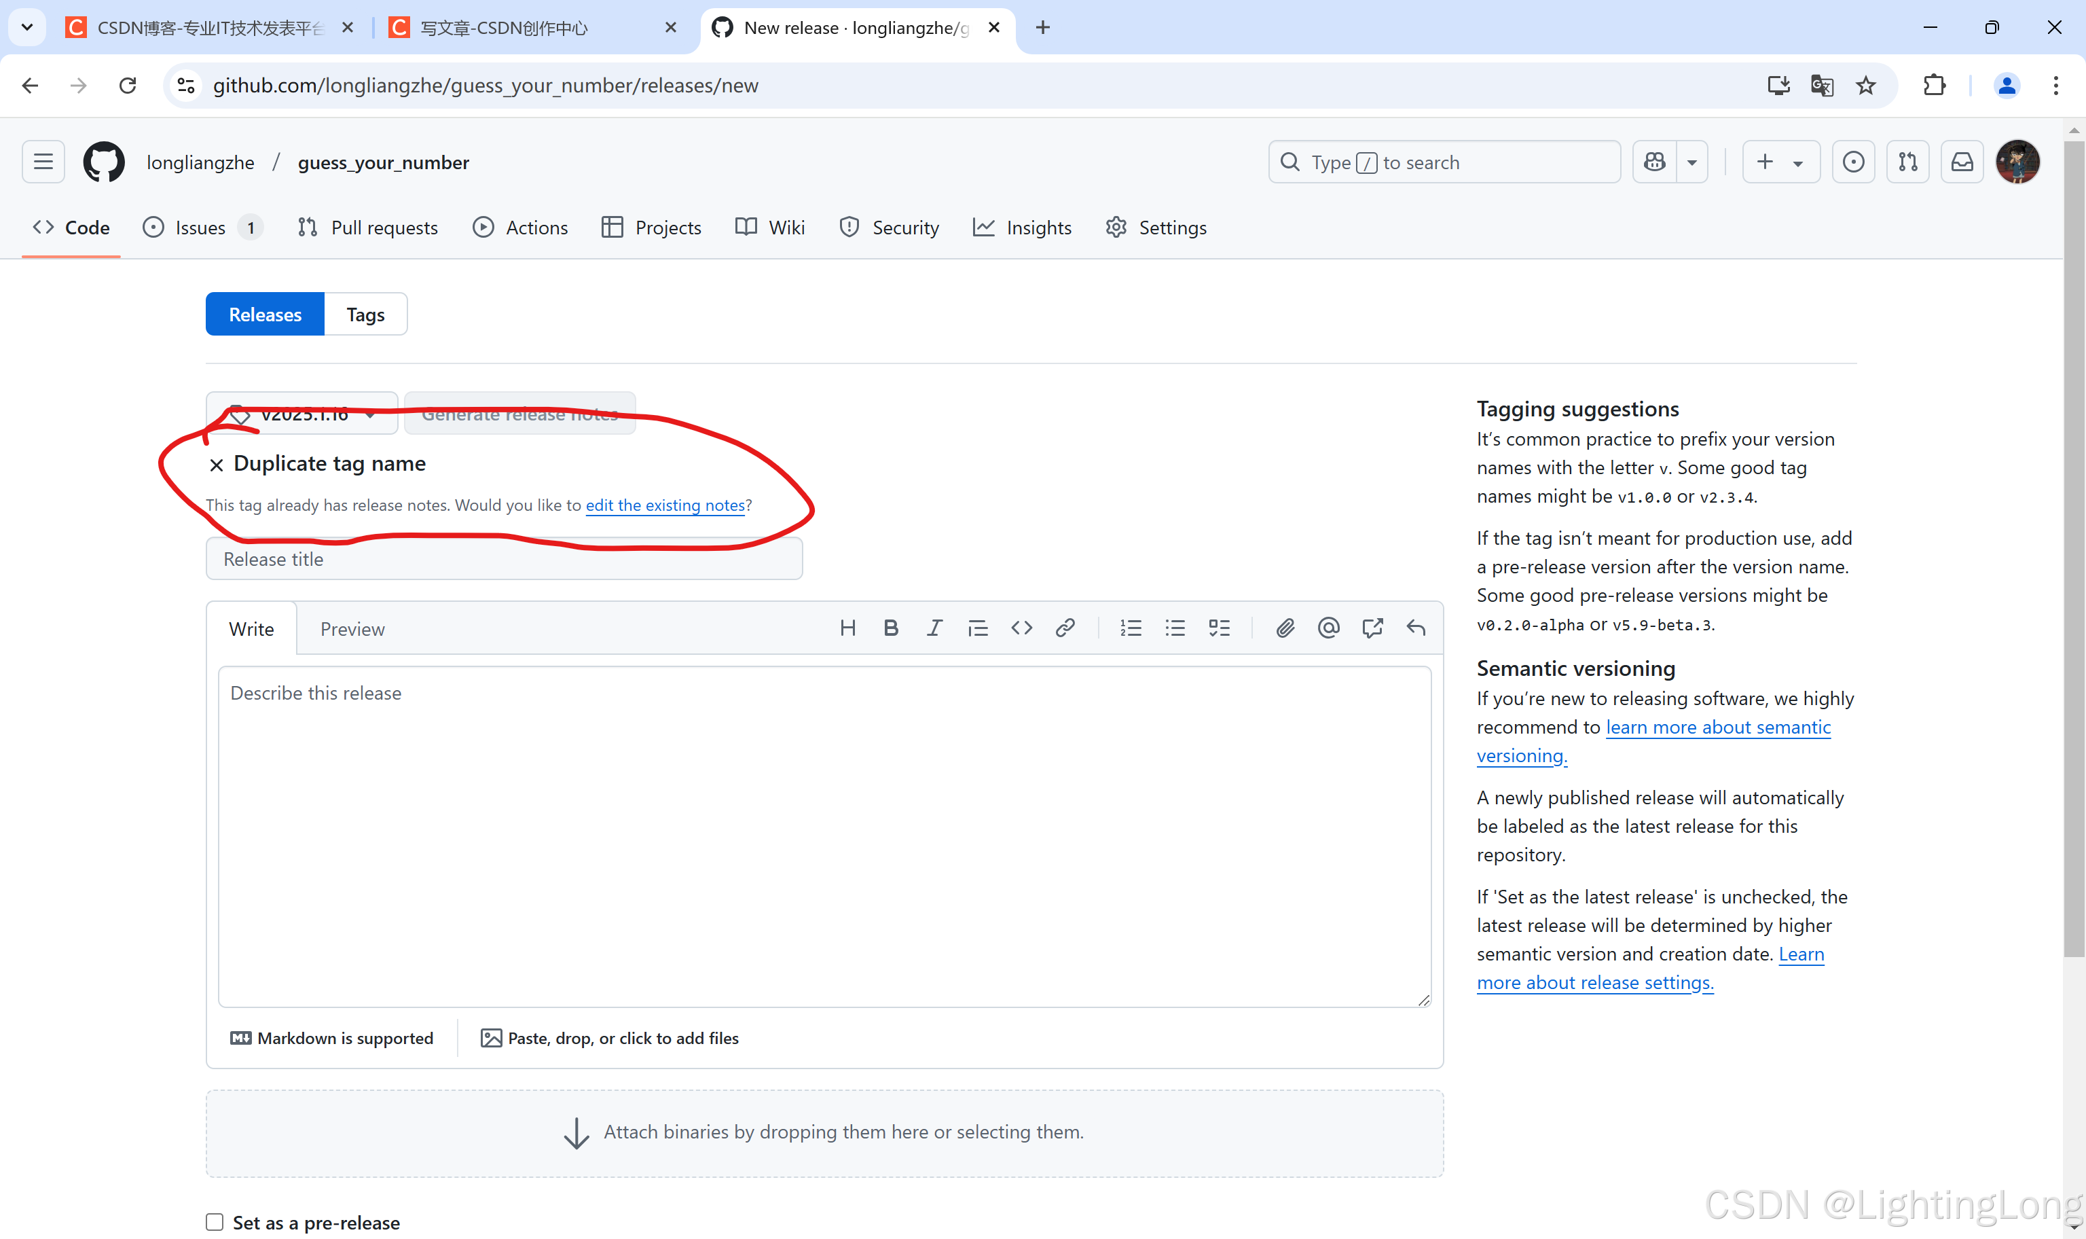Click the edit the existing notes link
The image size is (2086, 1239).
click(664, 505)
